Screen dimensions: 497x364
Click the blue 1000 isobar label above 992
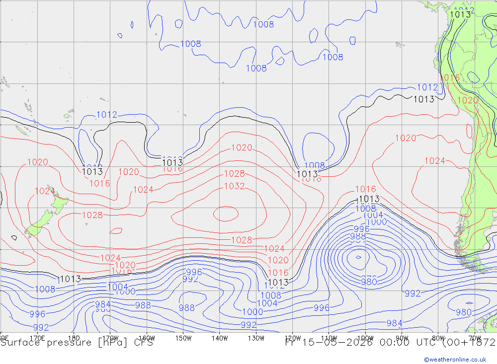click(252, 312)
